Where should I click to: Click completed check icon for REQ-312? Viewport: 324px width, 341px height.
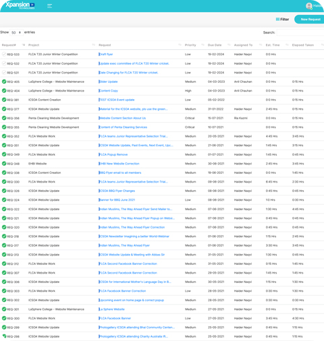coord(4,263)
